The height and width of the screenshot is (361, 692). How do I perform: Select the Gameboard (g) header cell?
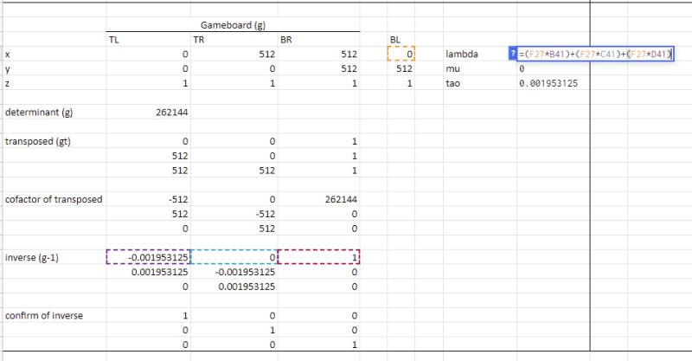click(x=233, y=25)
